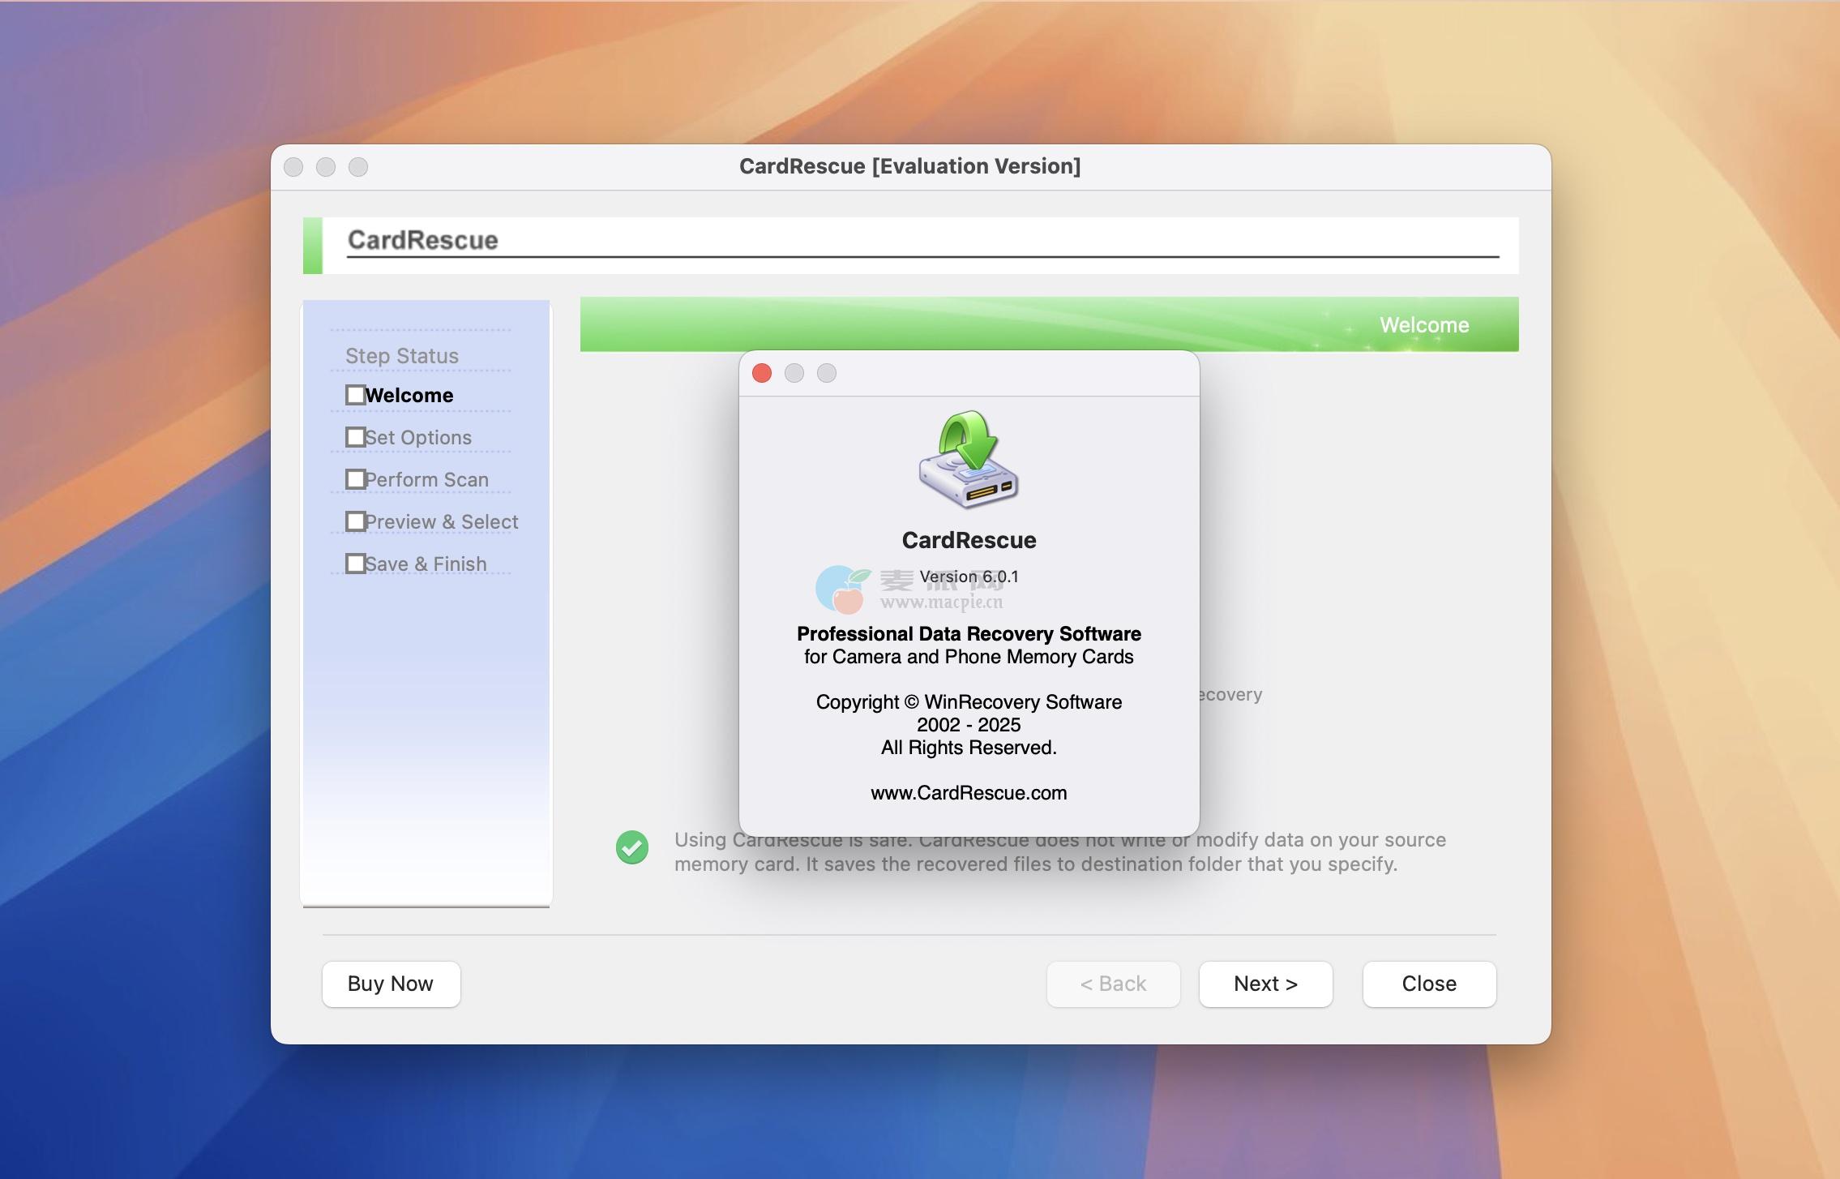Viewport: 1840px width, 1179px height.
Task: Click the Version 6.0.1 text
Action: tap(969, 577)
